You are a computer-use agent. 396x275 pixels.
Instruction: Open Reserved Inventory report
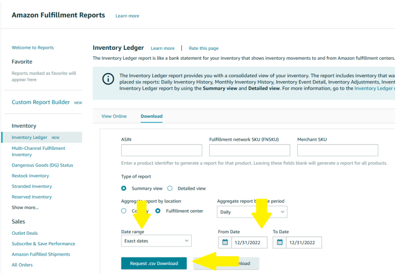click(32, 197)
